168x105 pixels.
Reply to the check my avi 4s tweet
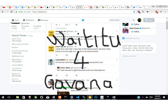point(57,55)
